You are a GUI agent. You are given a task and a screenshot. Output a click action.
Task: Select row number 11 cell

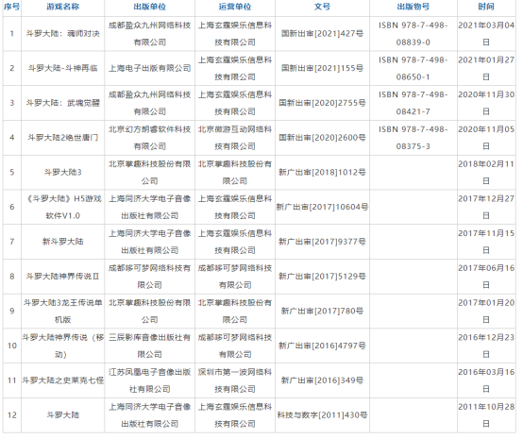(12, 380)
